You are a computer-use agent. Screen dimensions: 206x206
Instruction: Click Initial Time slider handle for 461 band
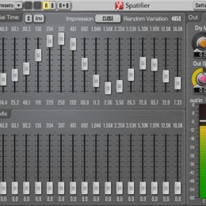tap(73, 44)
